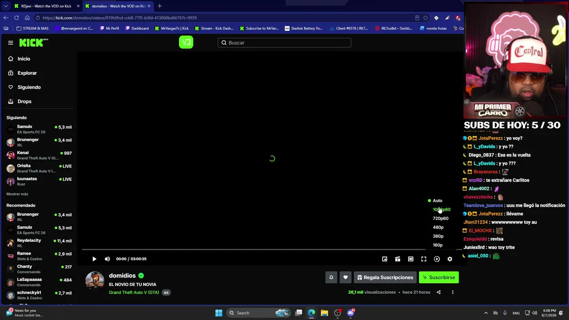The width and height of the screenshot is (569, 320).
Task: Share the VOD with share icon
Action: [438, 292]
